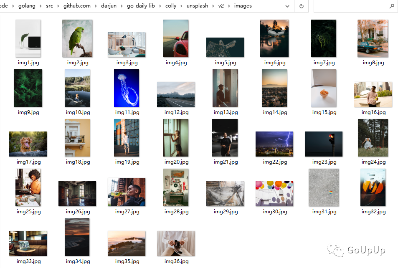Image resolution: width=398 pixels, height=268 pixels.
Task: Select the camera-in-hands photo img36.jpg
Action: point(176,243)
